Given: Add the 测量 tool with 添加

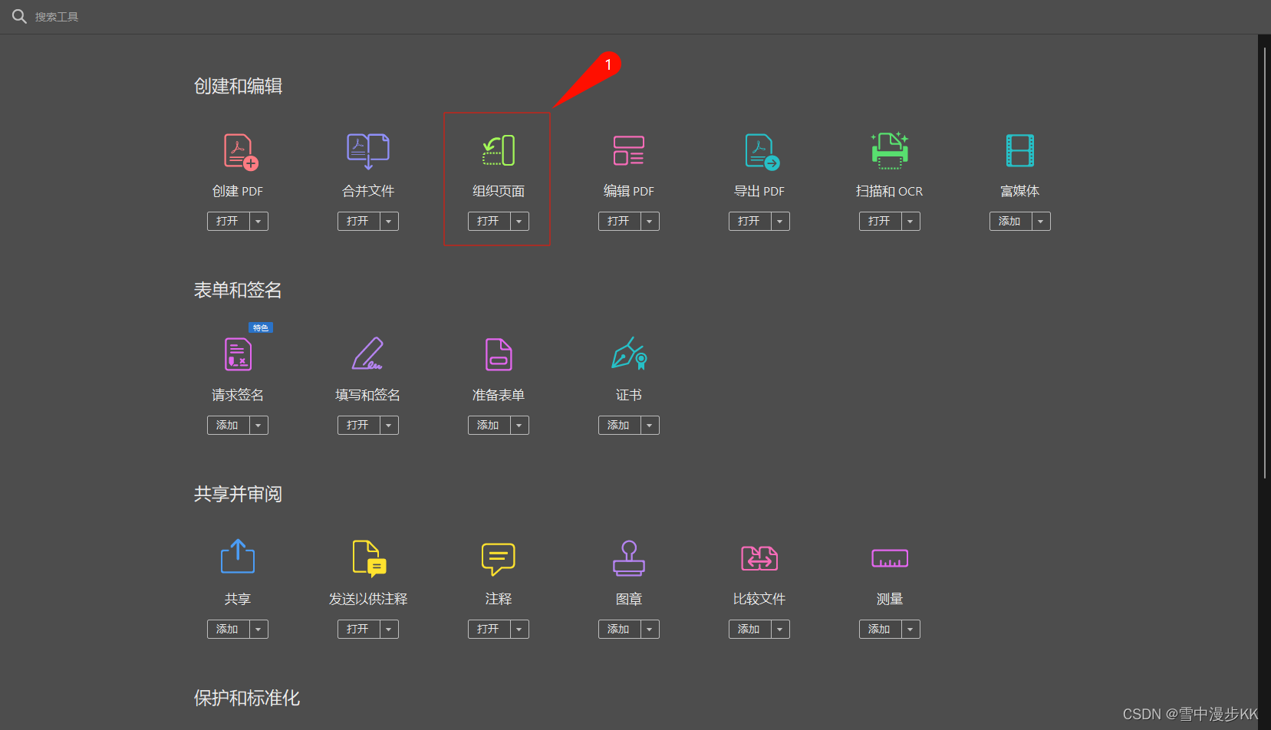Looking at the screenshot, I should (x=880, y=629).
